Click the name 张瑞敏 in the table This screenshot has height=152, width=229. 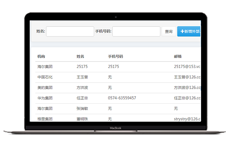pos(82,108)
